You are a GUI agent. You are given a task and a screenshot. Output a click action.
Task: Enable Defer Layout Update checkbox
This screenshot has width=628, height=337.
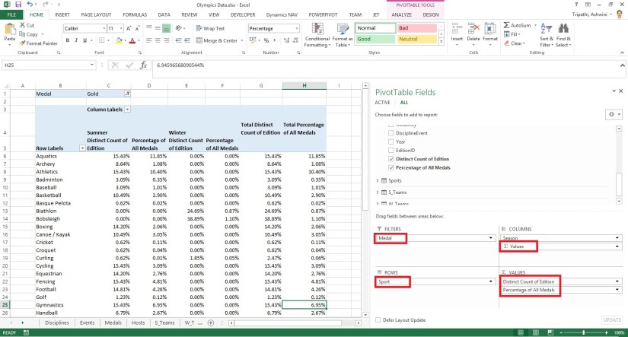point(378,320)
